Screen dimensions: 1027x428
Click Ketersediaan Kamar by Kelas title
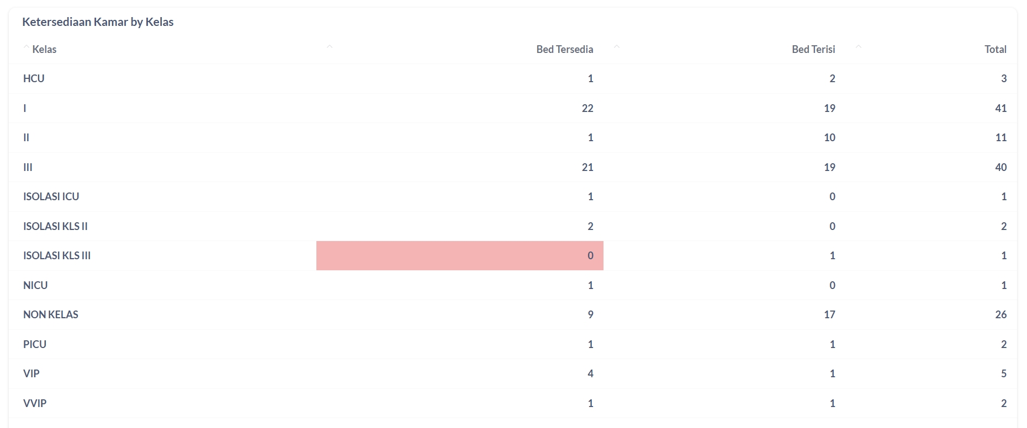[x=98, y=22]
